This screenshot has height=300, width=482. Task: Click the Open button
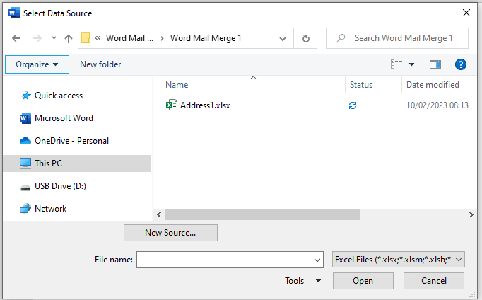click(363, 281)
